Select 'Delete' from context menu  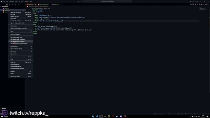click(21, 74)
